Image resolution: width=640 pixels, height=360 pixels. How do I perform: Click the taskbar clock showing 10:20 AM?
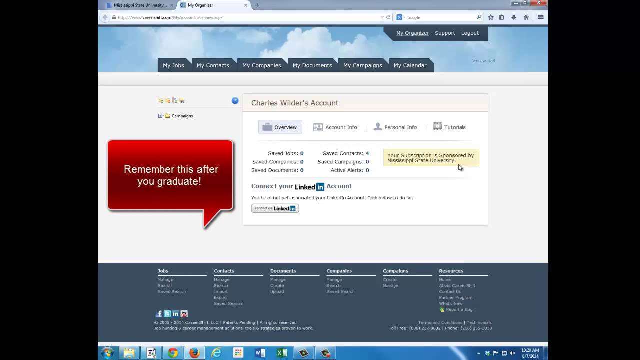pyautogui.click(x=530, y=353)
